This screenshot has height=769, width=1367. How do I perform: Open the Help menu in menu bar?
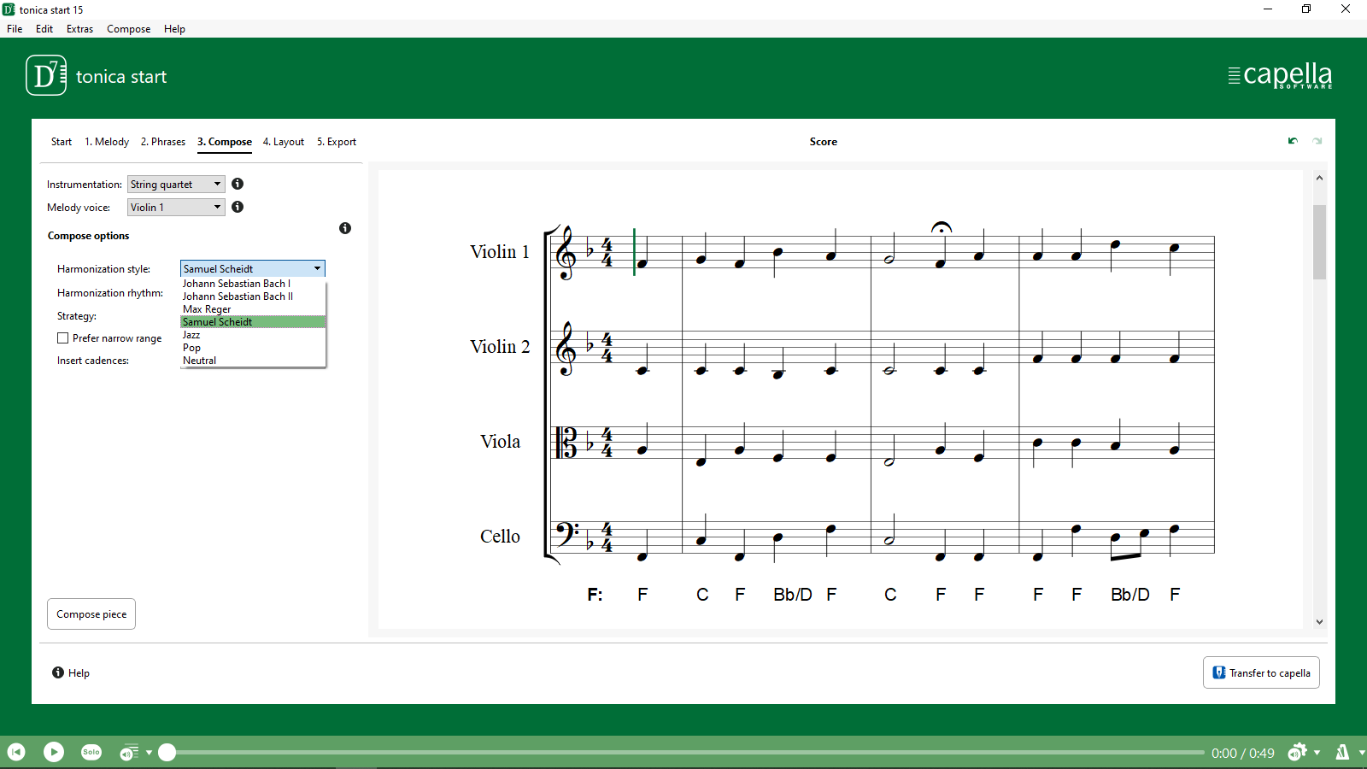174,29
